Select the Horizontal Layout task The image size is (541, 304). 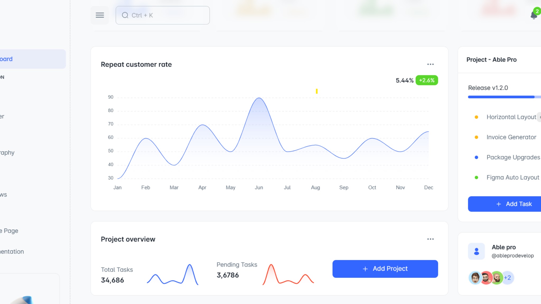[511, 117]
